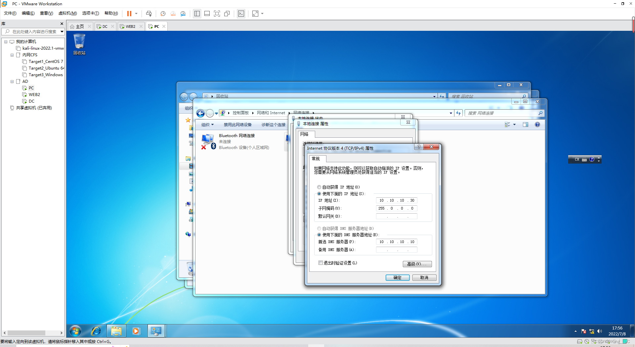The image size is (635, 347).
Task: Click the stretch guest display icon
Action: [255, 14]
